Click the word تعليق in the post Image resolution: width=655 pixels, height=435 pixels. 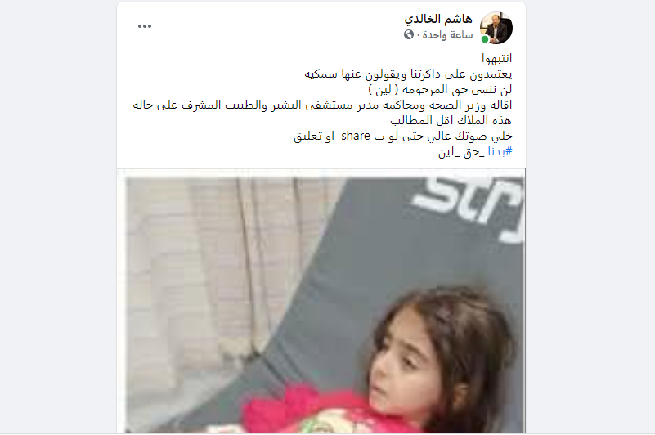(309, 137)
